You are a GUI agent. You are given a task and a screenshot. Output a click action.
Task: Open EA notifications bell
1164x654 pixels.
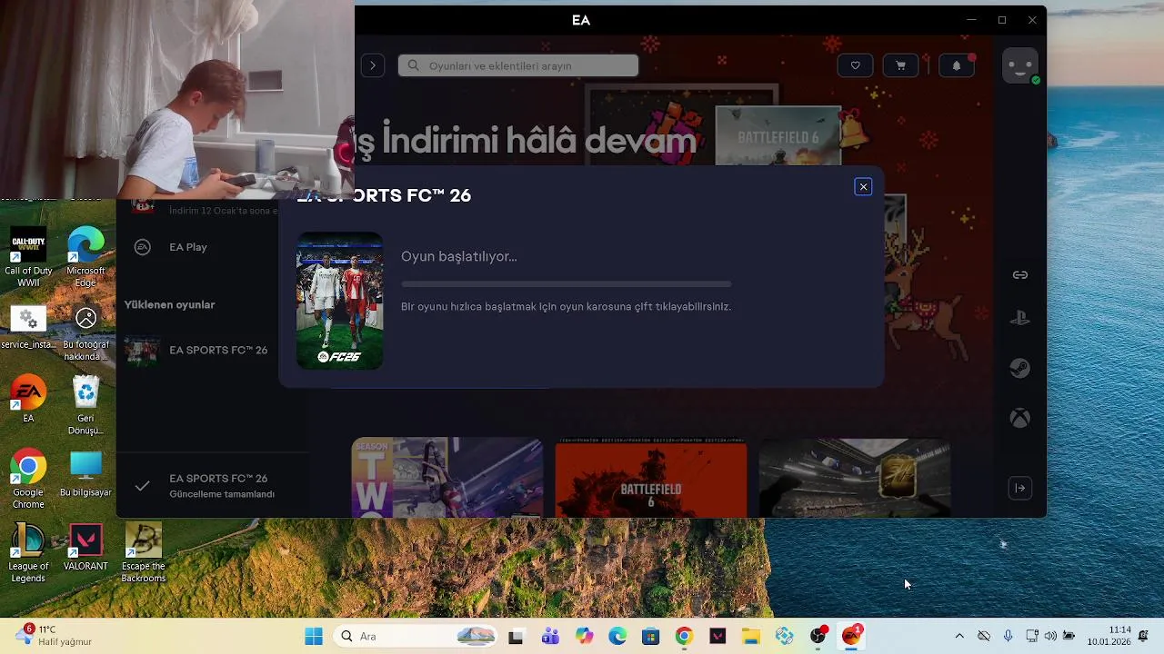point(956,65)
